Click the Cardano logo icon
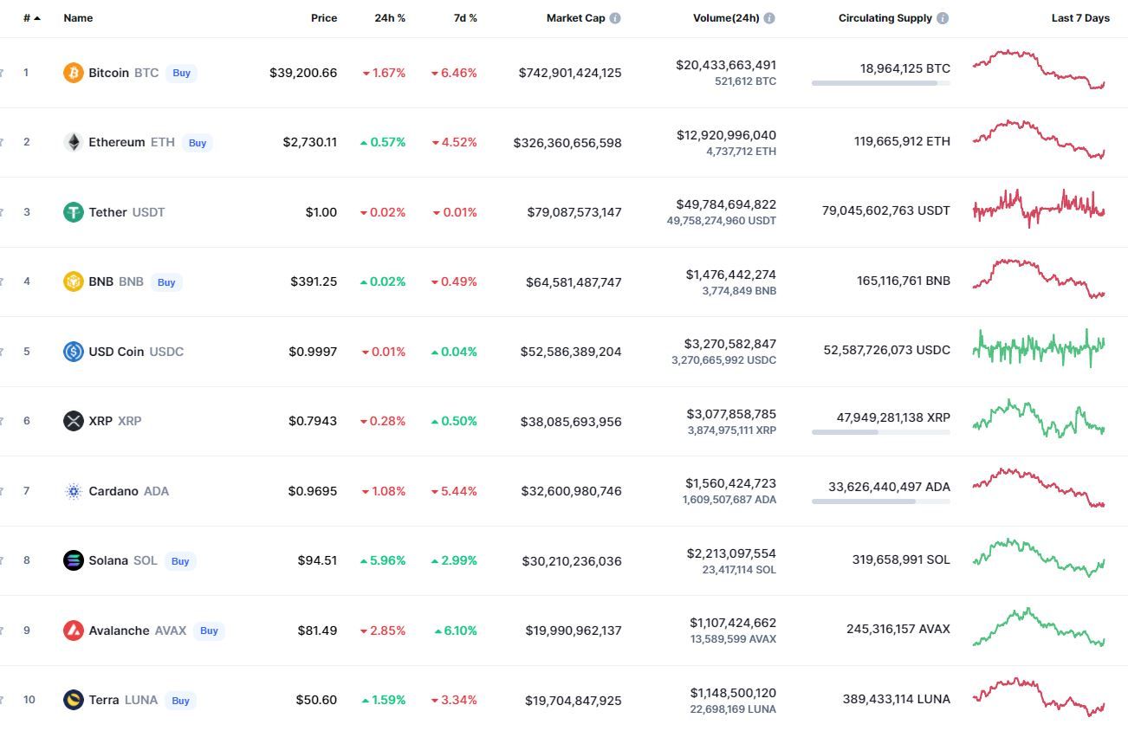 (x=74, y=491)
